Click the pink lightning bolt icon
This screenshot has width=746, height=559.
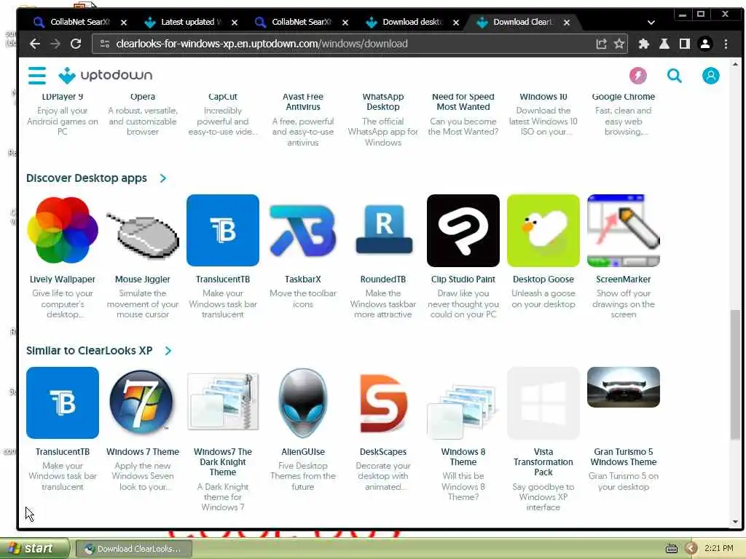(638, 76)
